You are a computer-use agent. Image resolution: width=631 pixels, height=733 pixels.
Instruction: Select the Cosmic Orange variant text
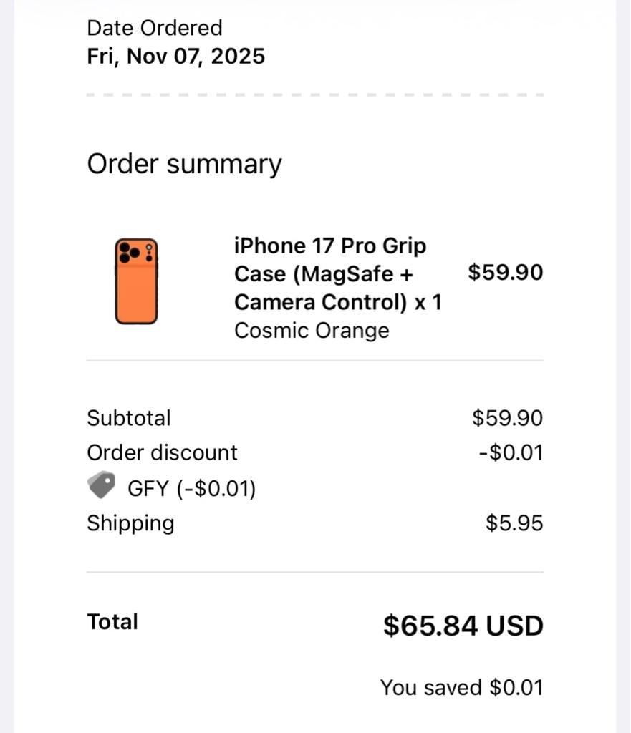coord(312,331)
